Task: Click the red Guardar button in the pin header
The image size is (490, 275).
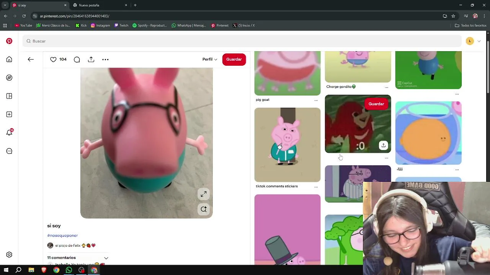Action: [x=234, y=59]
